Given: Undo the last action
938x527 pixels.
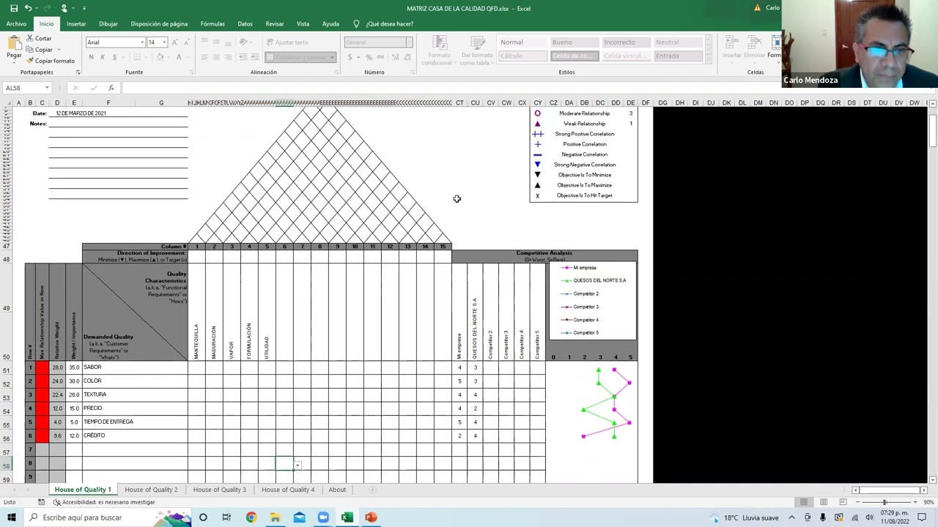Looking at the screenshot, I should [x=28, y=8].
